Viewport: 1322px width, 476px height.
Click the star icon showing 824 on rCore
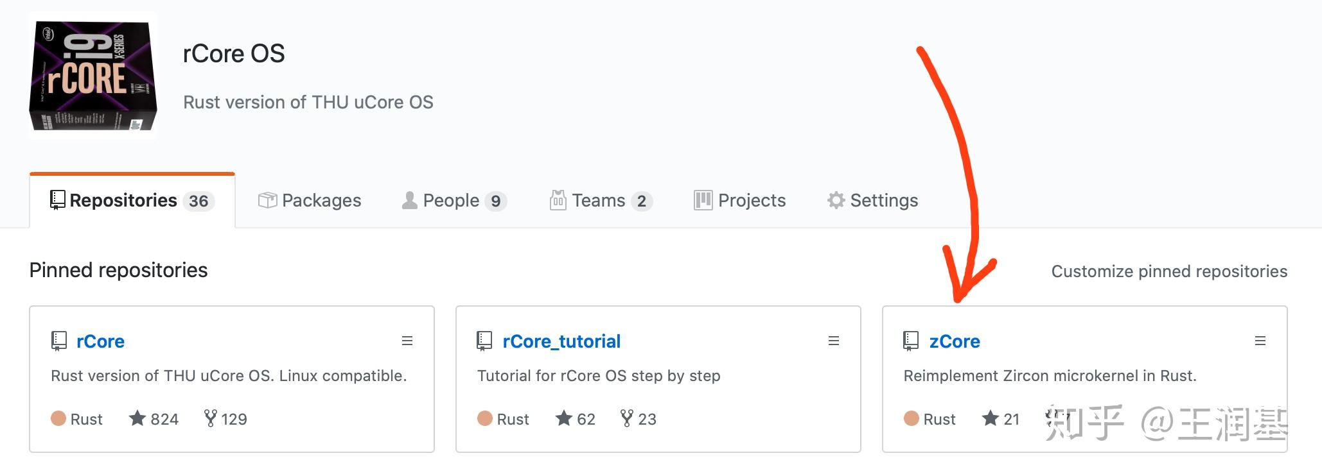click(x=137, y=419)
